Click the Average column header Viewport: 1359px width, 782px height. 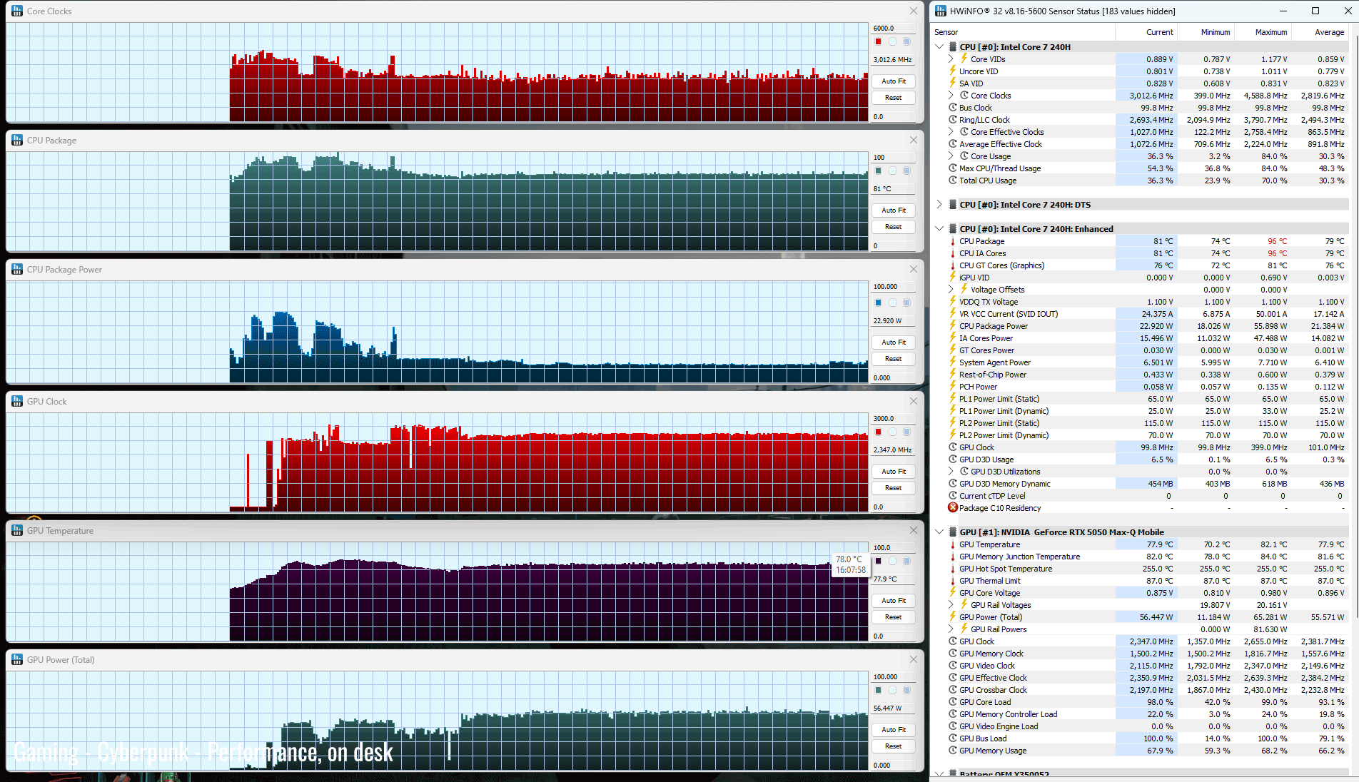click(1319, 32)
